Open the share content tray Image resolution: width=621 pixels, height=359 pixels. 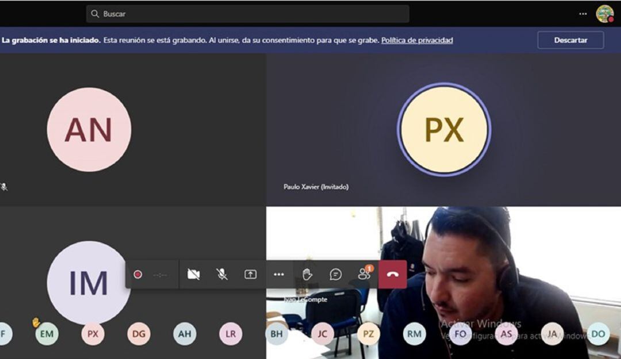(250, 275)
